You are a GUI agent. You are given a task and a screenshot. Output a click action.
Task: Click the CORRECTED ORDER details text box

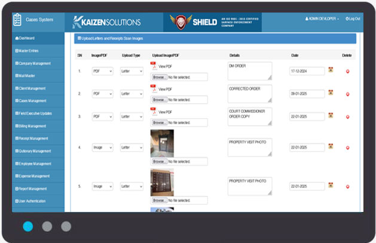pos(250,94)
